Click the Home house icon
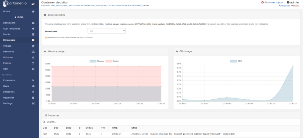The image size is (303, 138). [33, 11]
